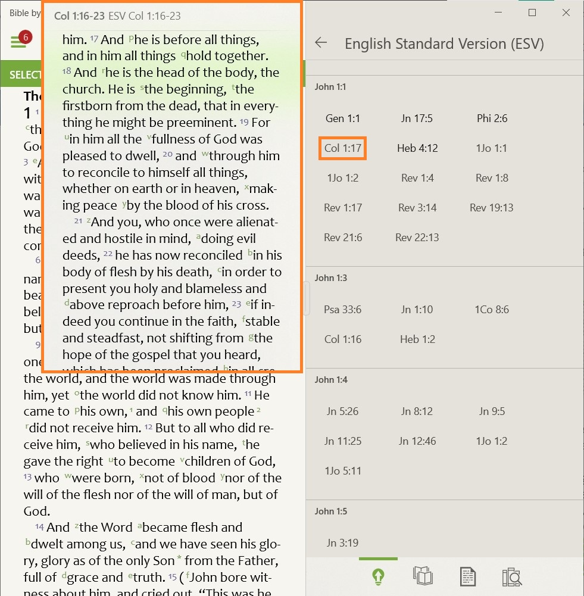
Task: Open the Psa 33:6 reference
Action: click(343, 310)
